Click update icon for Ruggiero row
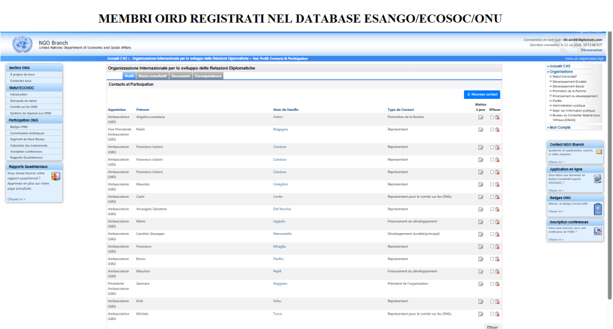Image resolution: width=613 pixels, height=329 pixels. (481, 284)
